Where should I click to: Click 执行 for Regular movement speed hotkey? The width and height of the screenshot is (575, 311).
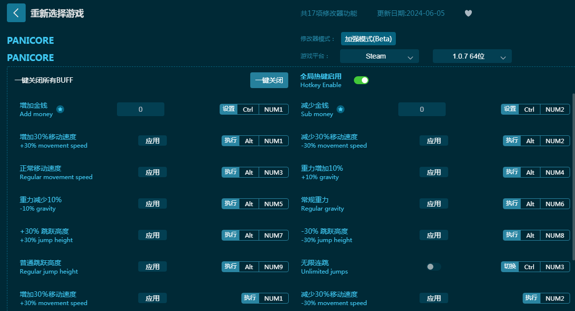pyautogui.click(x=230, y=172)
